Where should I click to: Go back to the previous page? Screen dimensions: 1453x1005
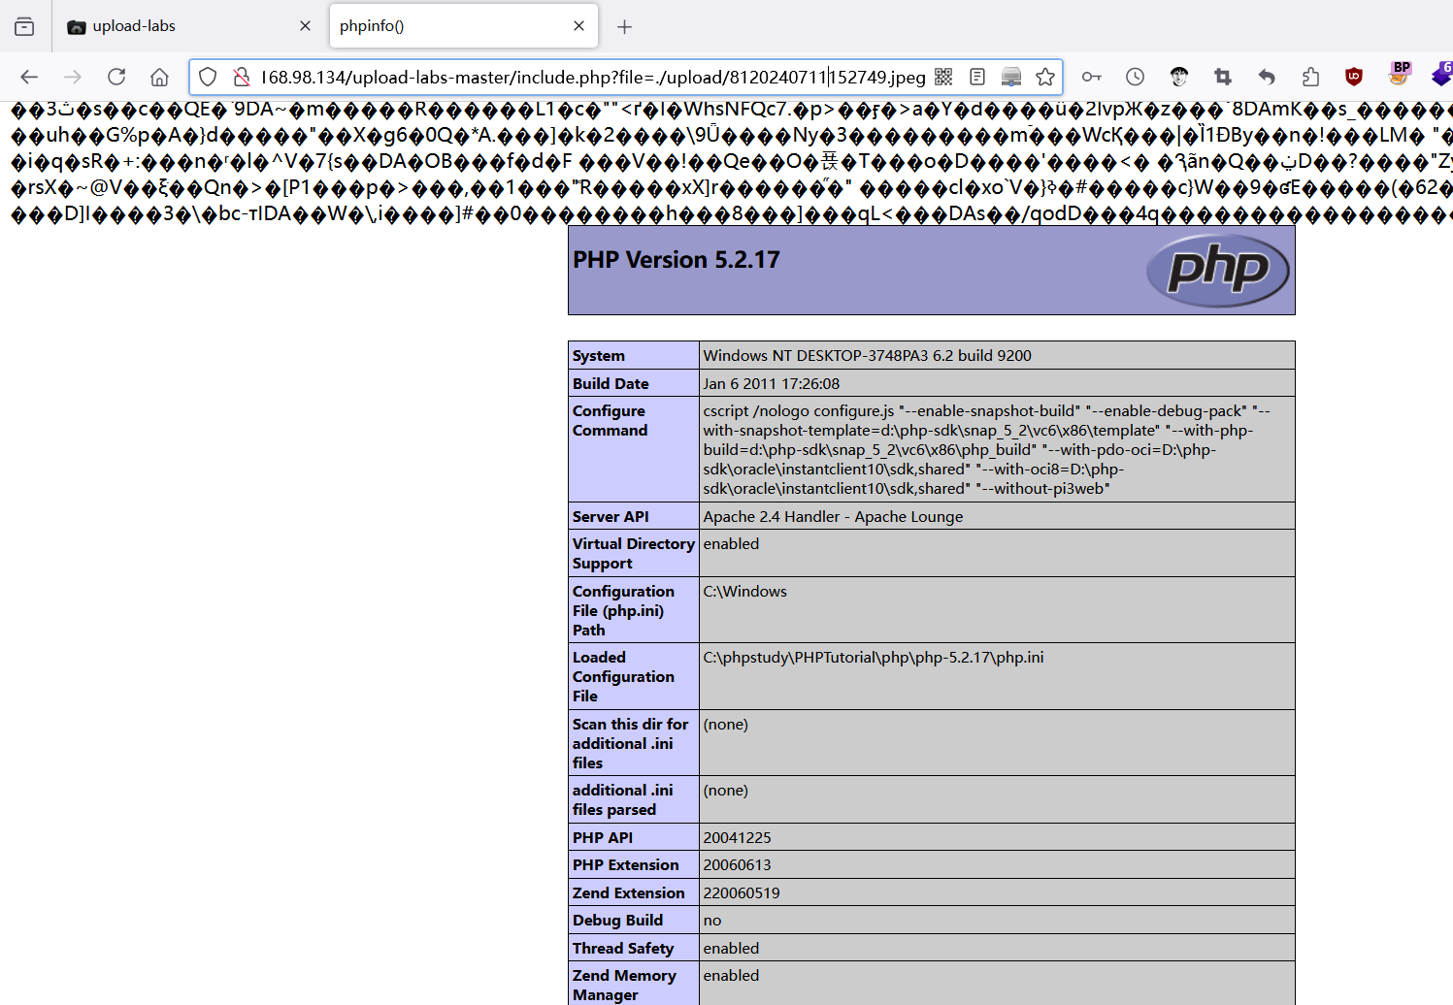click(29, 77)
